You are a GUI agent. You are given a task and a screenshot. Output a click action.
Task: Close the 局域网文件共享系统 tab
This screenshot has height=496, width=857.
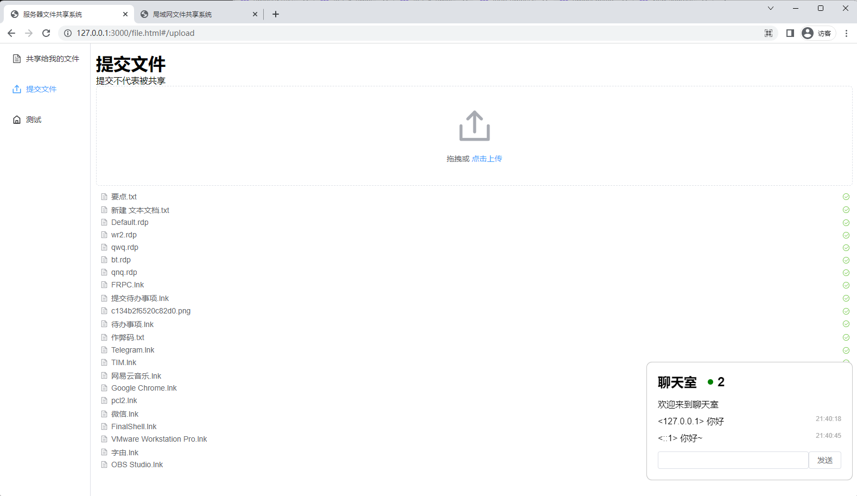pyautogui.click(x=255, y=15)
